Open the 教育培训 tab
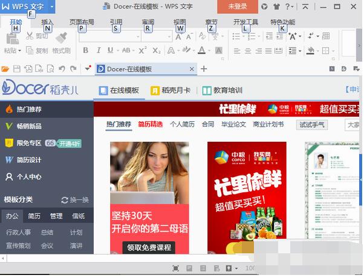Screen dimensions: 364x278 [222, 90]
